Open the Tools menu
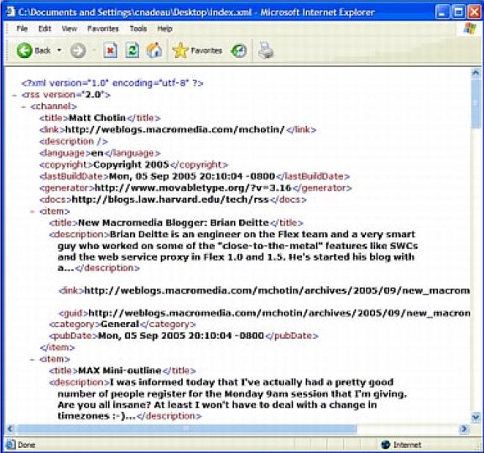Viewport: 484px width, 453px height. pyautogui.click(x=138, y=29)
